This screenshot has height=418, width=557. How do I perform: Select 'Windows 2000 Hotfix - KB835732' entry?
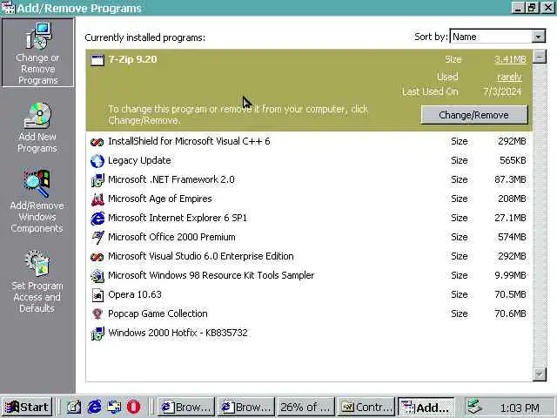click(x=308, y=333)
